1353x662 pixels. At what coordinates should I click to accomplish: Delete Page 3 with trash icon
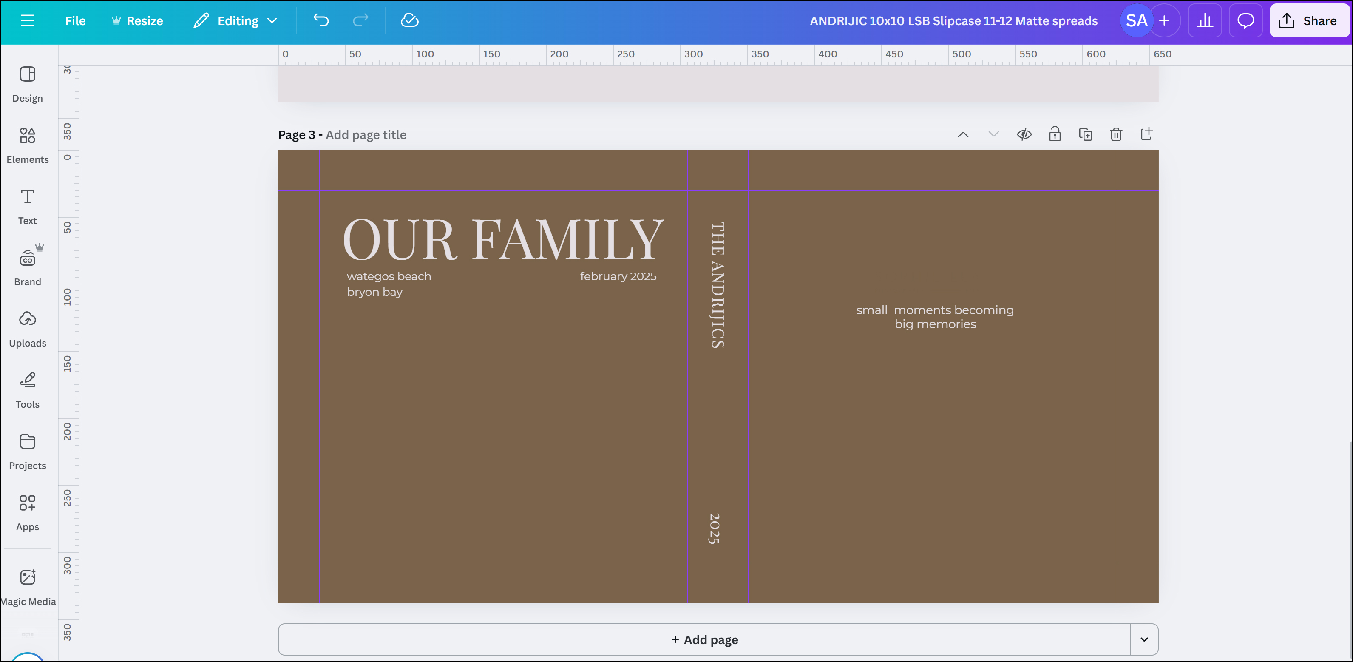(1116, 134)
